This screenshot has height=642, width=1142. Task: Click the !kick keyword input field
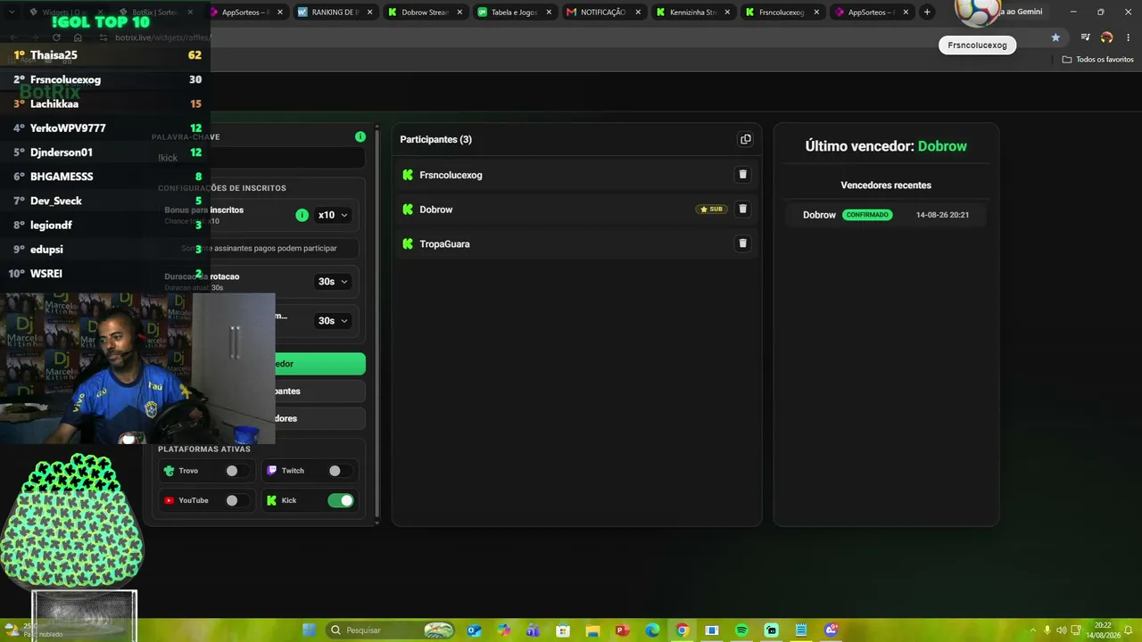[259, 158]
